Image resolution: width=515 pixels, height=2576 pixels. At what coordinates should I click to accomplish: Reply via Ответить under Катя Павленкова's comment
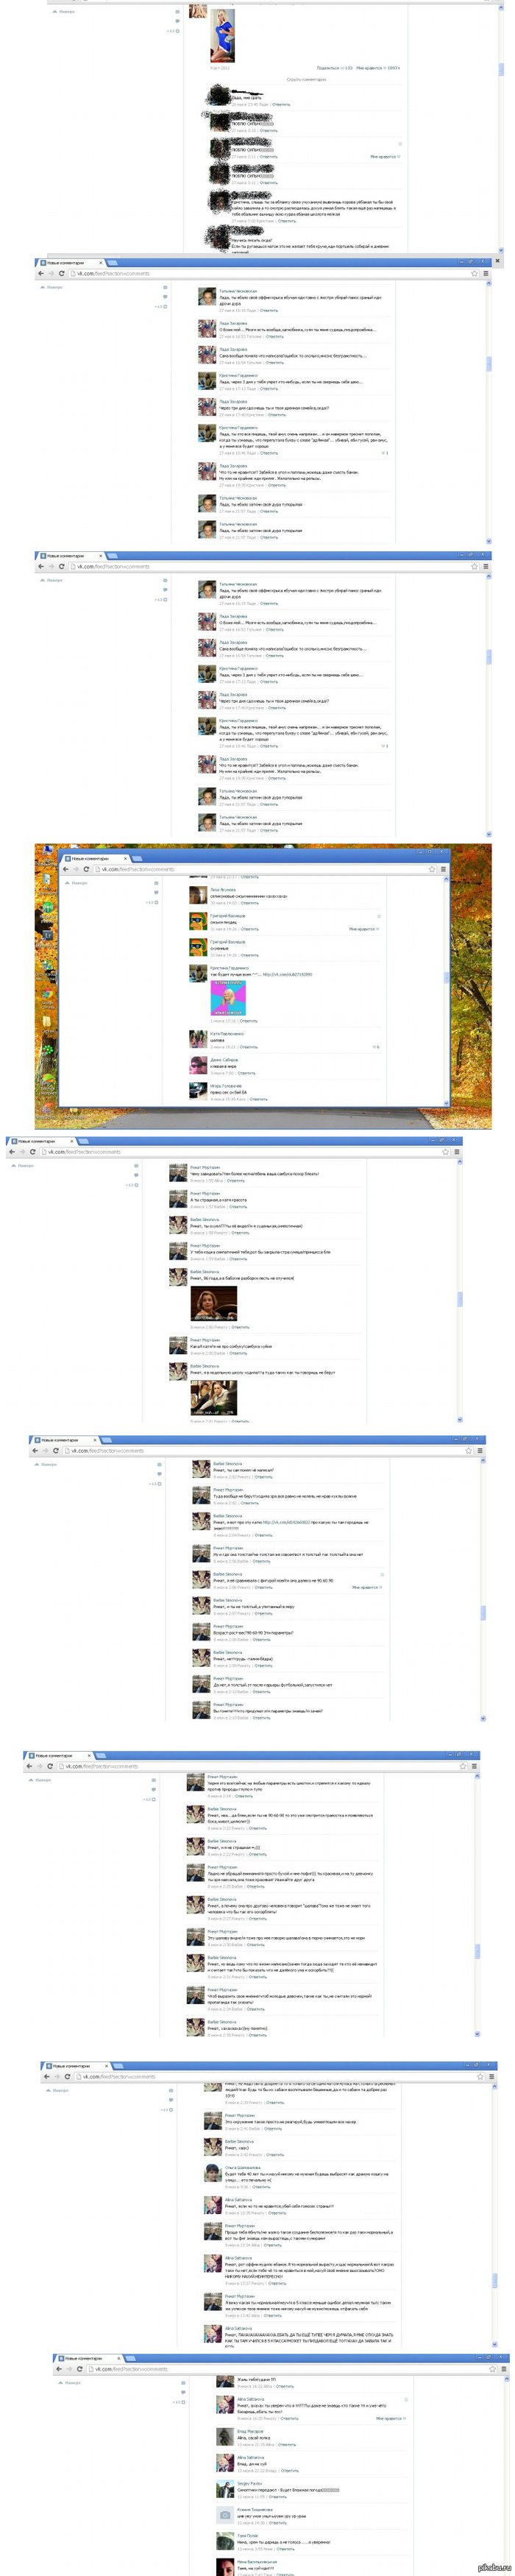click(x=248, y=1047)
